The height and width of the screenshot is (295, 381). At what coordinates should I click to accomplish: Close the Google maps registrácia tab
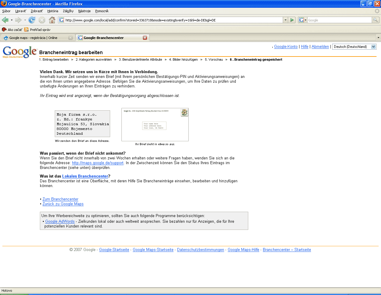coord(71,38)
